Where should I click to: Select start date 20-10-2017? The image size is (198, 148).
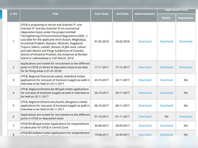point(102,93)
